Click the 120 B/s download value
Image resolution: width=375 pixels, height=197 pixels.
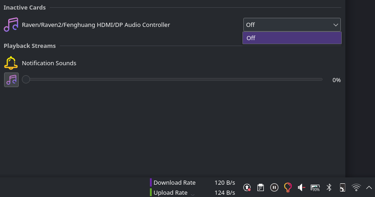(225, 183)
